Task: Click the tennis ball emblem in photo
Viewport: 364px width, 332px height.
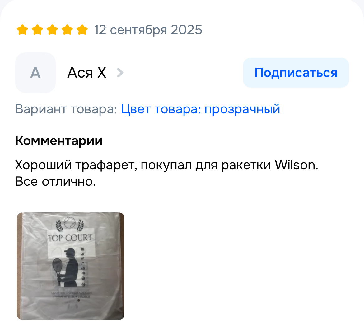Action: 70,222
